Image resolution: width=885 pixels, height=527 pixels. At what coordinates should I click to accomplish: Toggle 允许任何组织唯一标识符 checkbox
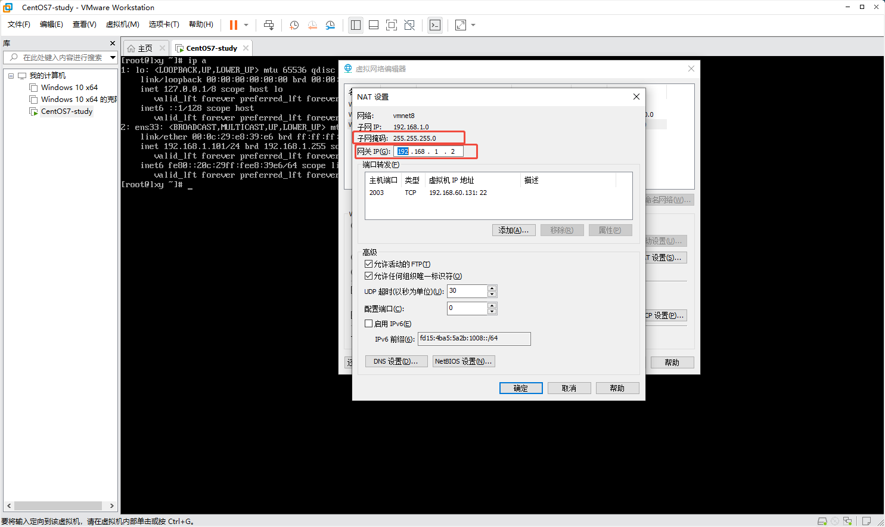[x=368, y=276]
